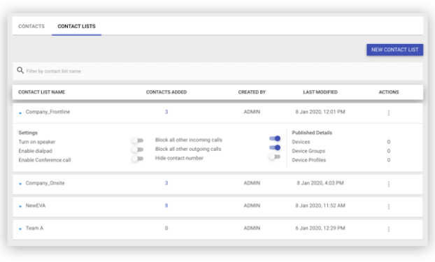Click the Contact List Name column header
This screenshot has height=262, width=435.
pos(42,92)
